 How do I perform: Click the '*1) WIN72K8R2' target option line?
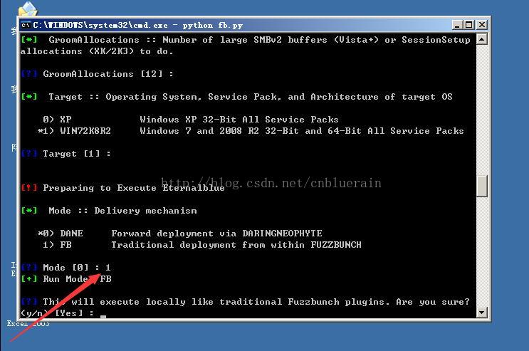tap(251, 131)
